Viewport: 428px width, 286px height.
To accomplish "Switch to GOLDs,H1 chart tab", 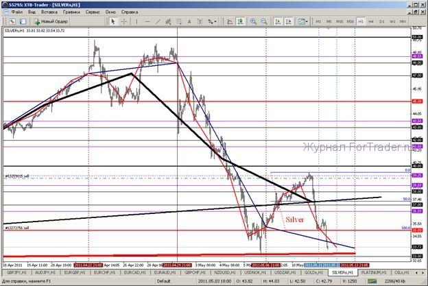I will (x=313, y=272).
